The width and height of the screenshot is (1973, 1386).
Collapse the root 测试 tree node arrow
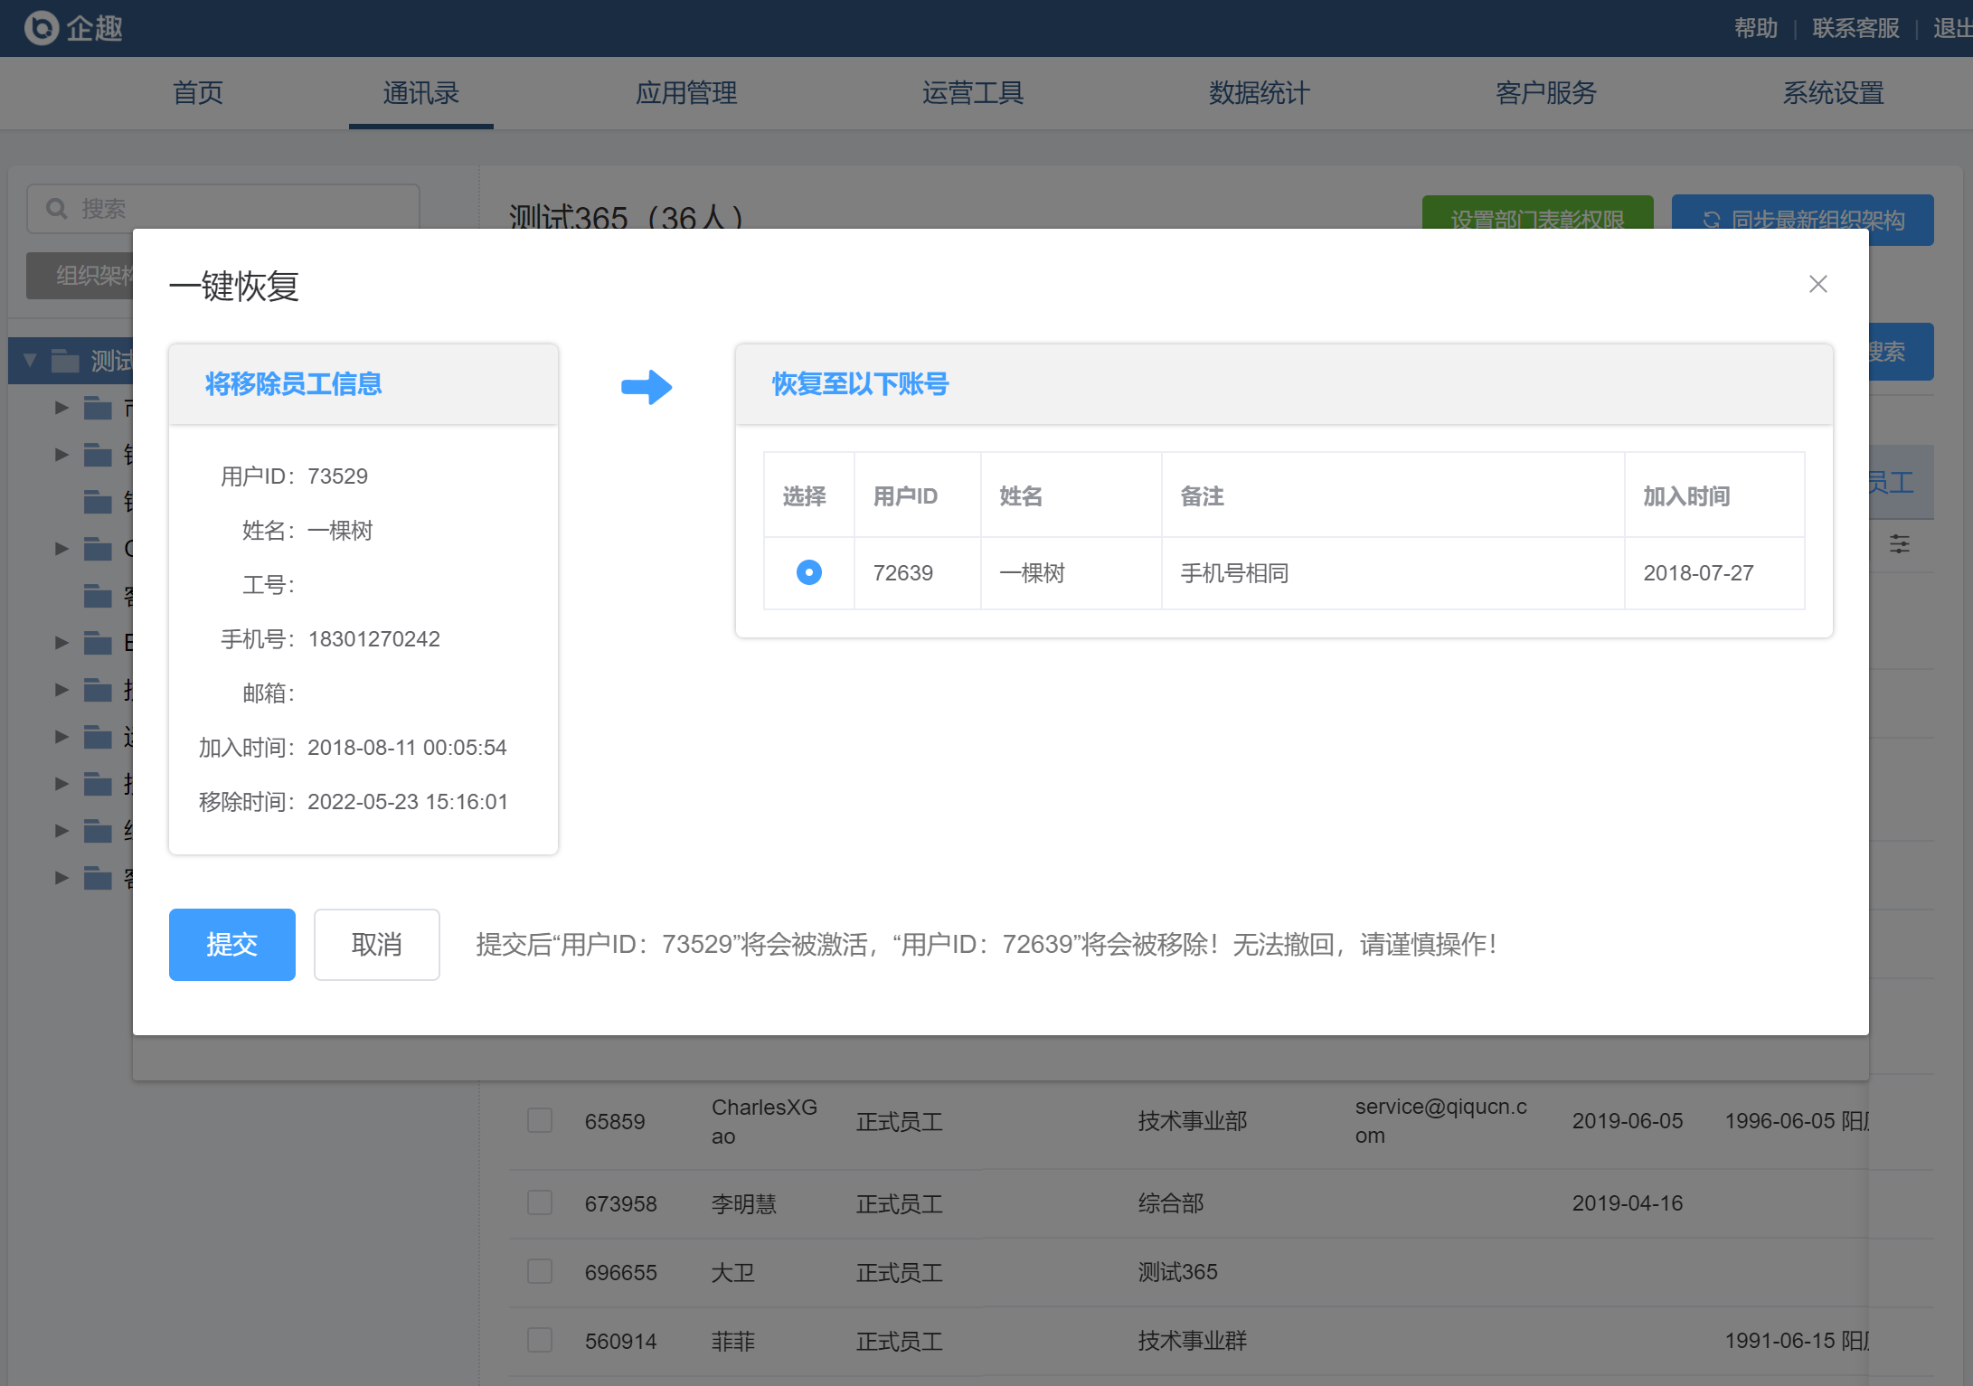(30, 361)
